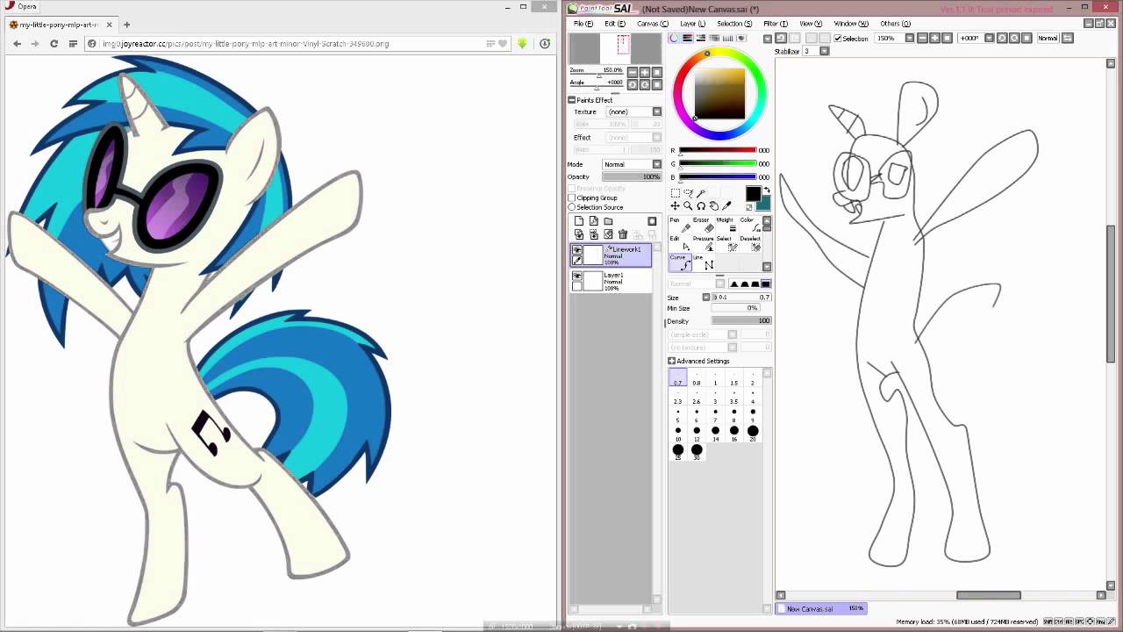Open the Edit menu
Image resolution: width=1123 pixels, height=632 pixels.
click(x=615, y=24)
